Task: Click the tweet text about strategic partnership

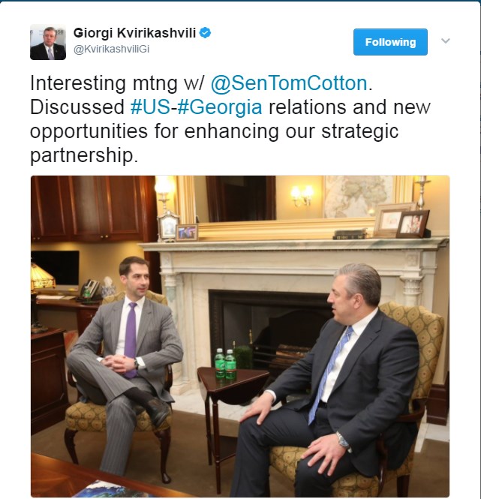Action: click(x=230, y=119)
